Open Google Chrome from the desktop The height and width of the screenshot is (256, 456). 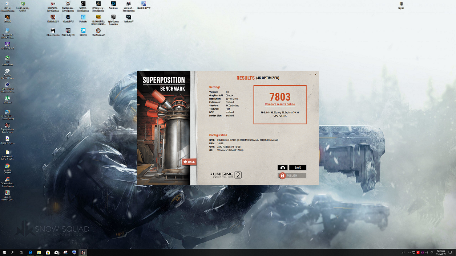click(7, 169)
